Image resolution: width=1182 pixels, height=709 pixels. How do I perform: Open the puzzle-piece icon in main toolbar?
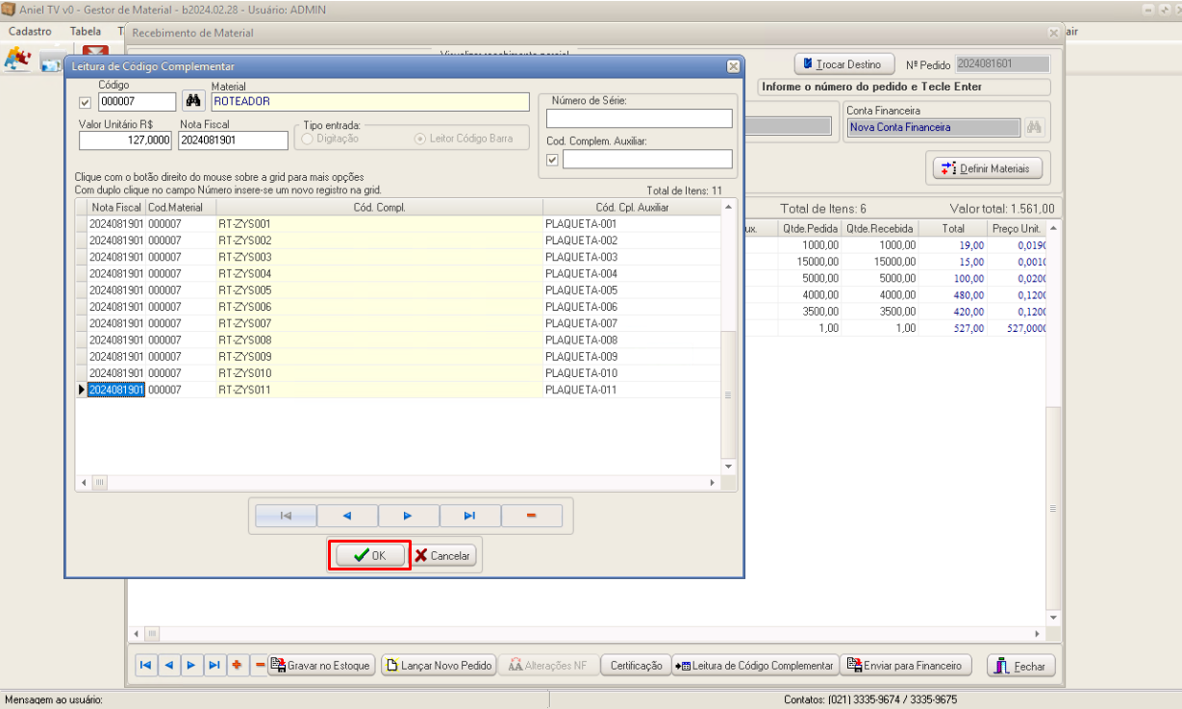16,60
